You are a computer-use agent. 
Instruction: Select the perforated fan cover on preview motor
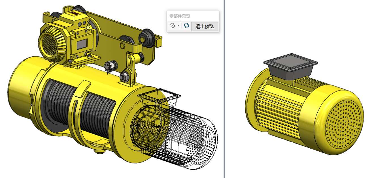pos(343,123)
